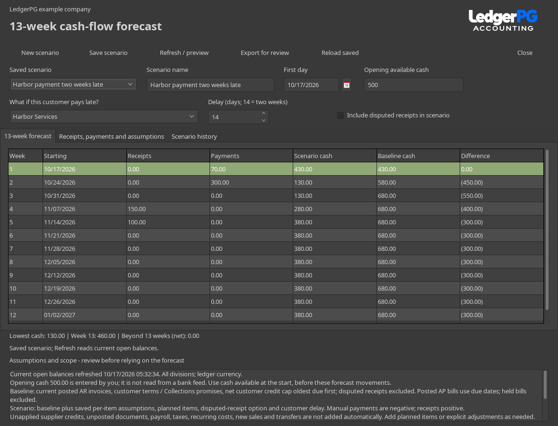Click Save scenario
The height and width of the screenshot is (426, 558).
coord(108,53)
